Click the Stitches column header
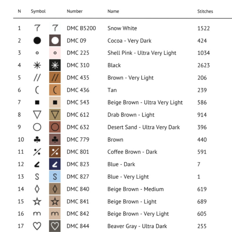Viewport: 232px width, 232px height. click(x=205, y=11)
